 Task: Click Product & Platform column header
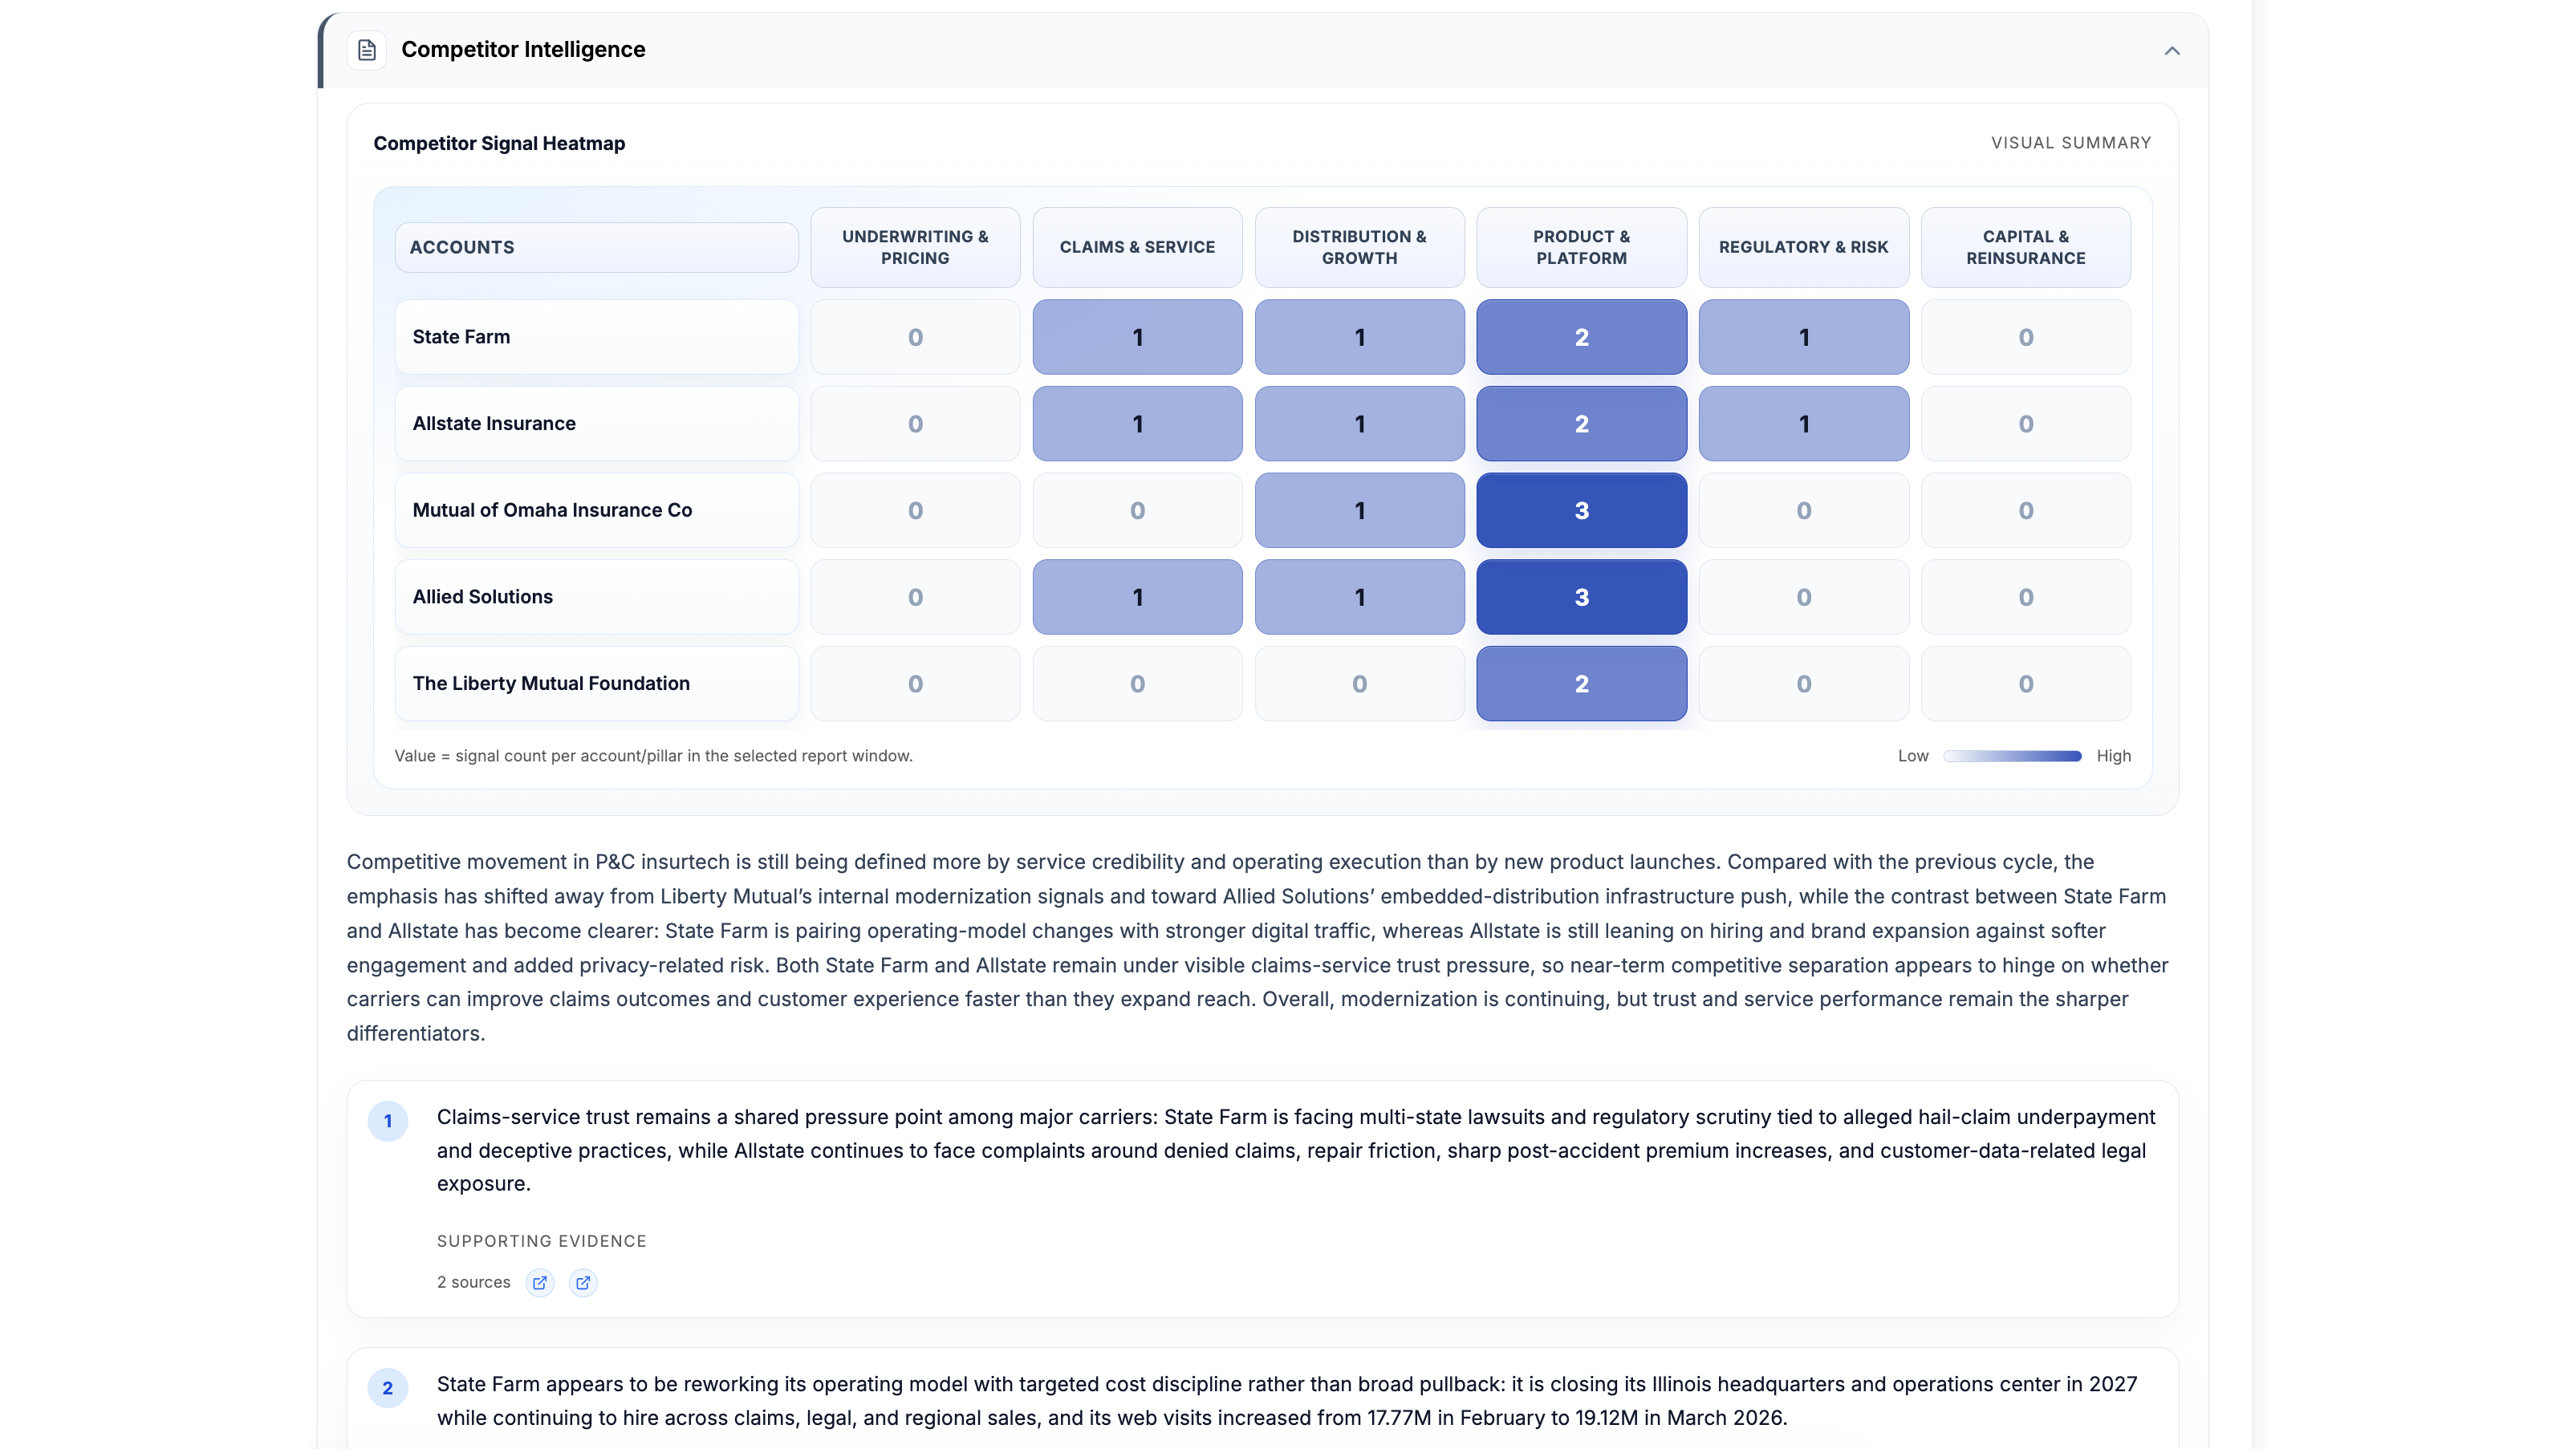[x=1581, y=247]
